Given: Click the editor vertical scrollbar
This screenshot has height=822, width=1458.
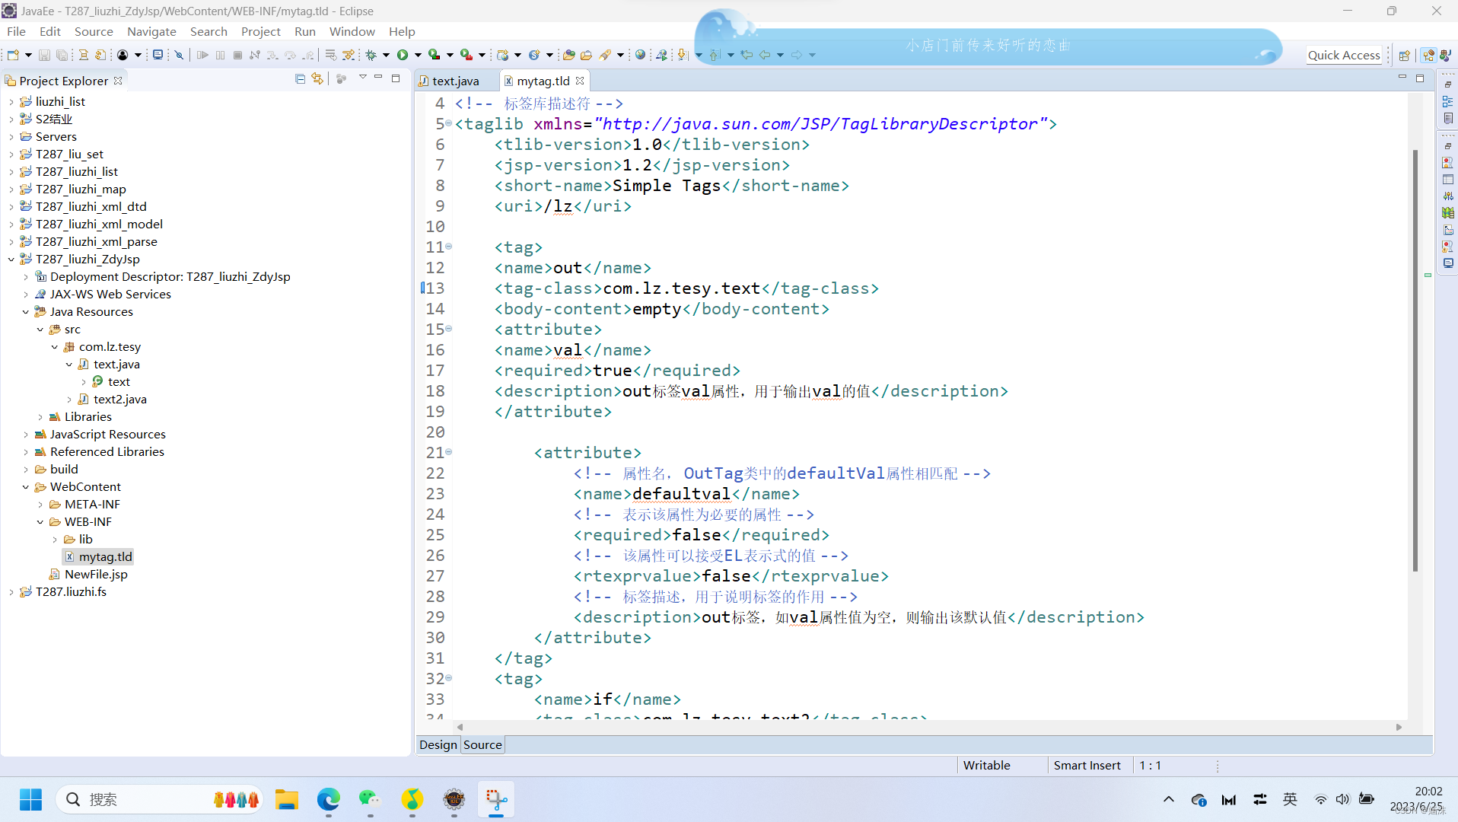Looking at the screenshot, I should pyautogui.click(x=1415, y=361).
